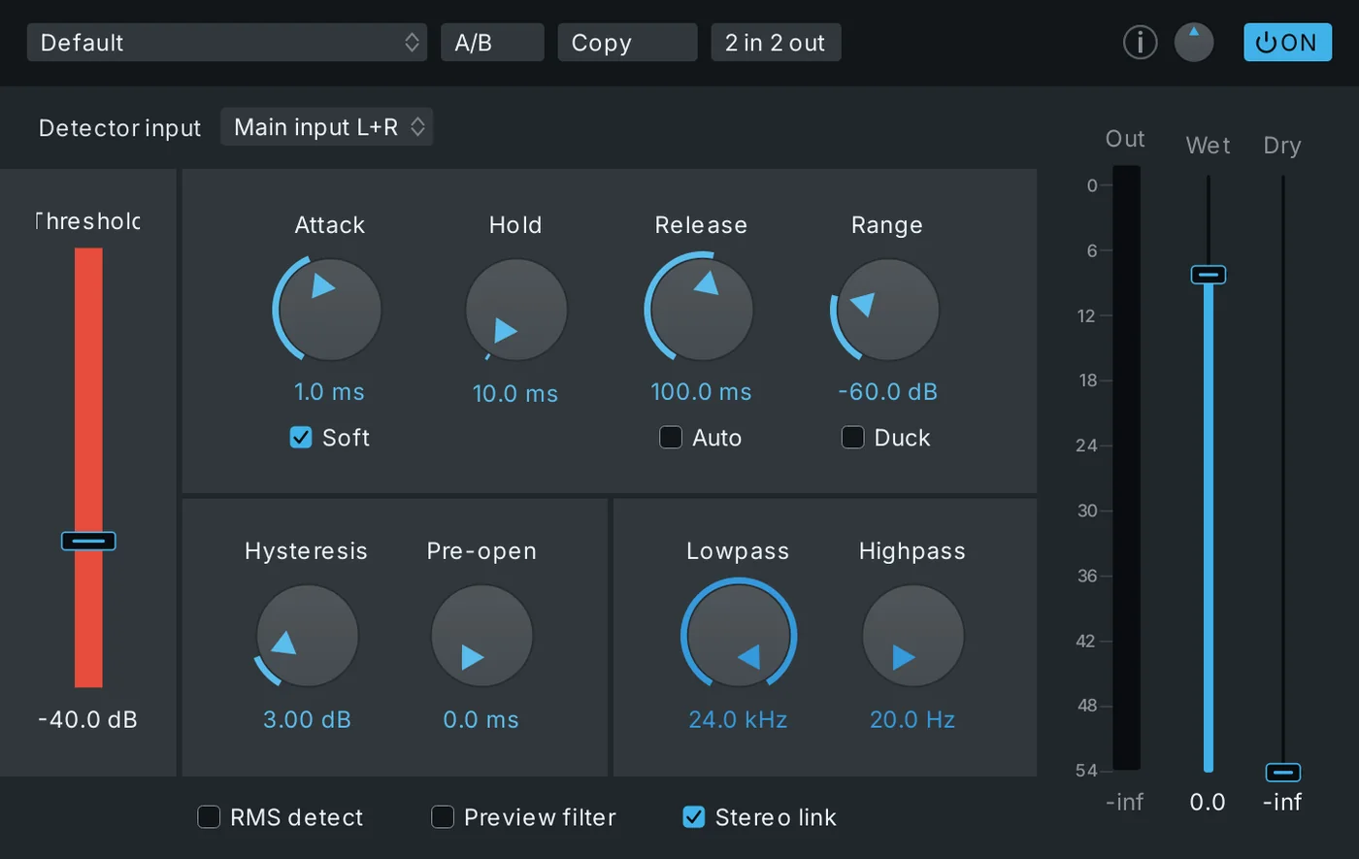Image resolution: width=1359 pixels, height=859 pixels.
Task: Click the Out level meter
Action: (1126, 468)
